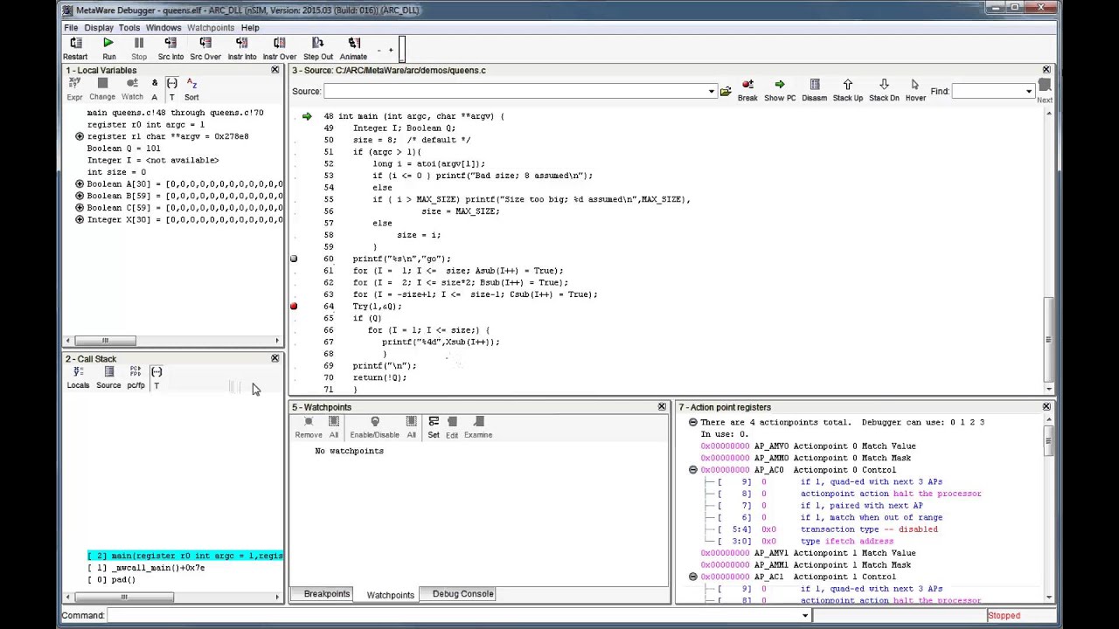Open the Source path dropdown arrow
Image resolution: width=1119 pixels, height=629 pixels.
[x=712, y=91]
